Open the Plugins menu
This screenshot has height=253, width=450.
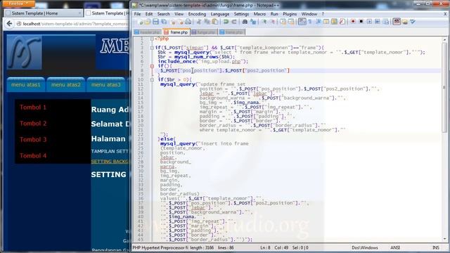[290, 14]
